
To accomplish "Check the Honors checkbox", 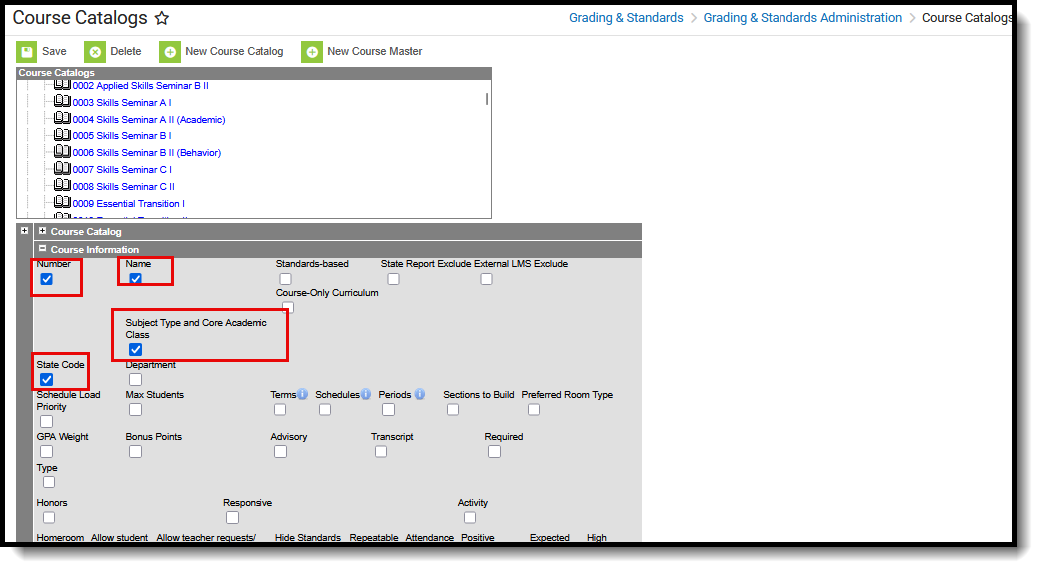I will [x=49, y=517].
